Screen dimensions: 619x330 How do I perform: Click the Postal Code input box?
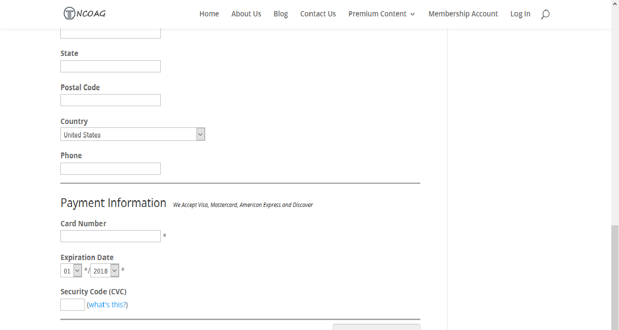coord(110,100)
